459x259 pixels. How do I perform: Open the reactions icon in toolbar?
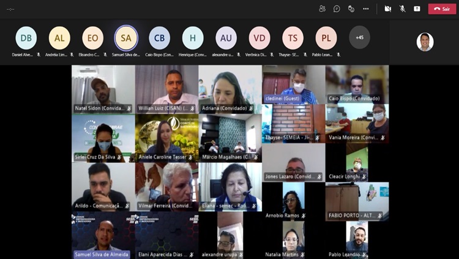click(351, 9)
